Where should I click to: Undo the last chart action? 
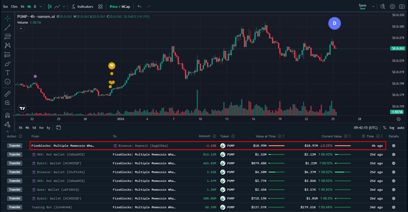click(140, 6)
